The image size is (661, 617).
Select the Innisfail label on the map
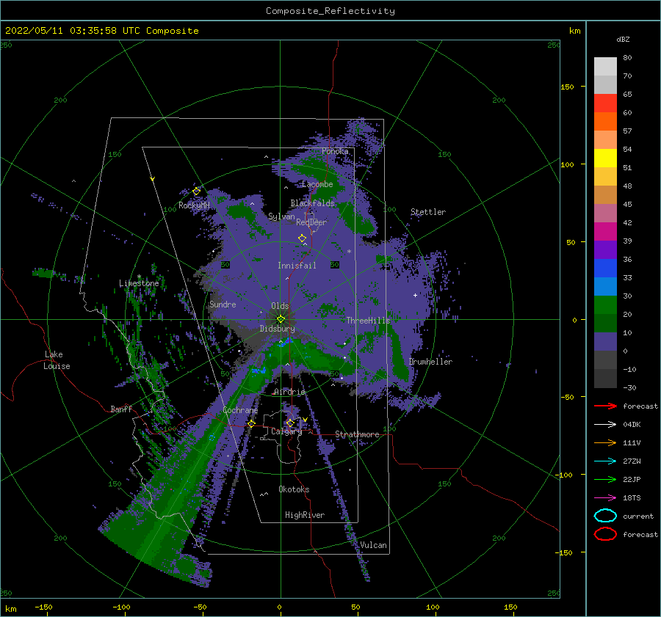coord(297,266)
